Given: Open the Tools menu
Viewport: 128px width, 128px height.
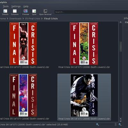Looking at the screenshot, I should [6, 6].
